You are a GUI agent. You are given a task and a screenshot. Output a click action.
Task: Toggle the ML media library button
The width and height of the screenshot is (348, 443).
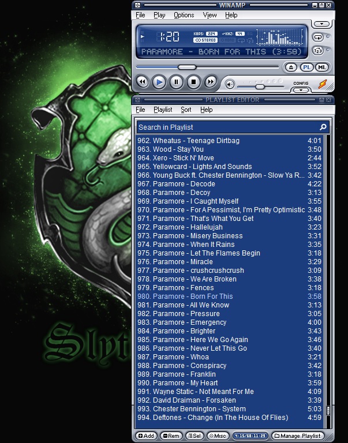pos(321,67)
